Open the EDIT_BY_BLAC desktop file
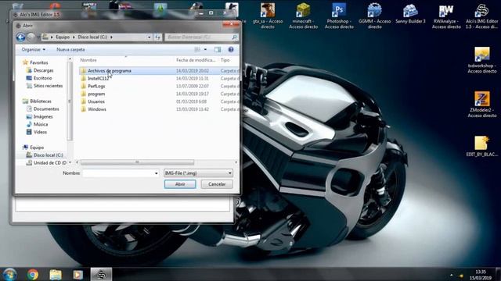Screen dimensions: 501x281 [482, 146]
